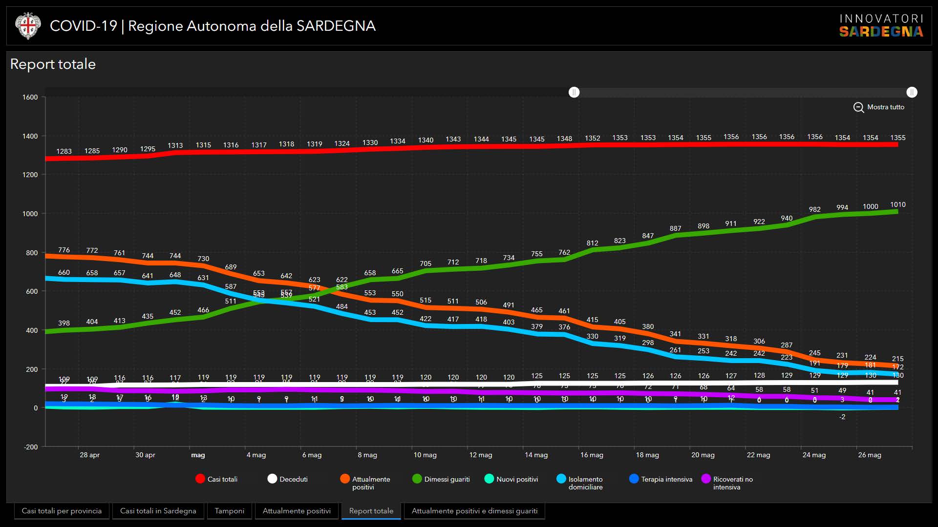Toggle the Casi totali red legend marker
This screenshot has height=527, width=938.
[x=200, y=479]
